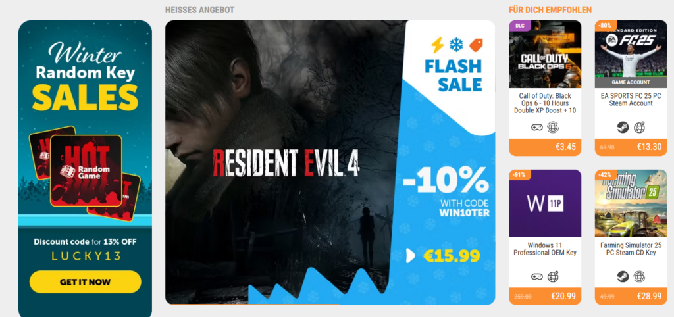The width and height of the screenshot is (674, 317).
Task: Click the globe region icon under Call of Duty
Action: pos(553,128)
